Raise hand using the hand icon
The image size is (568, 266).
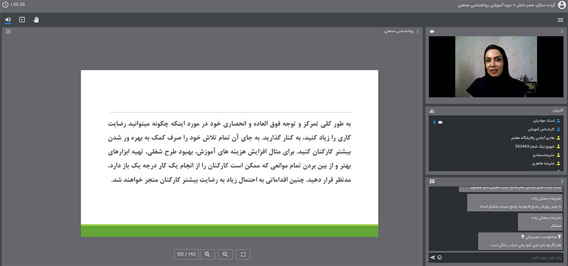coord(36,20)
